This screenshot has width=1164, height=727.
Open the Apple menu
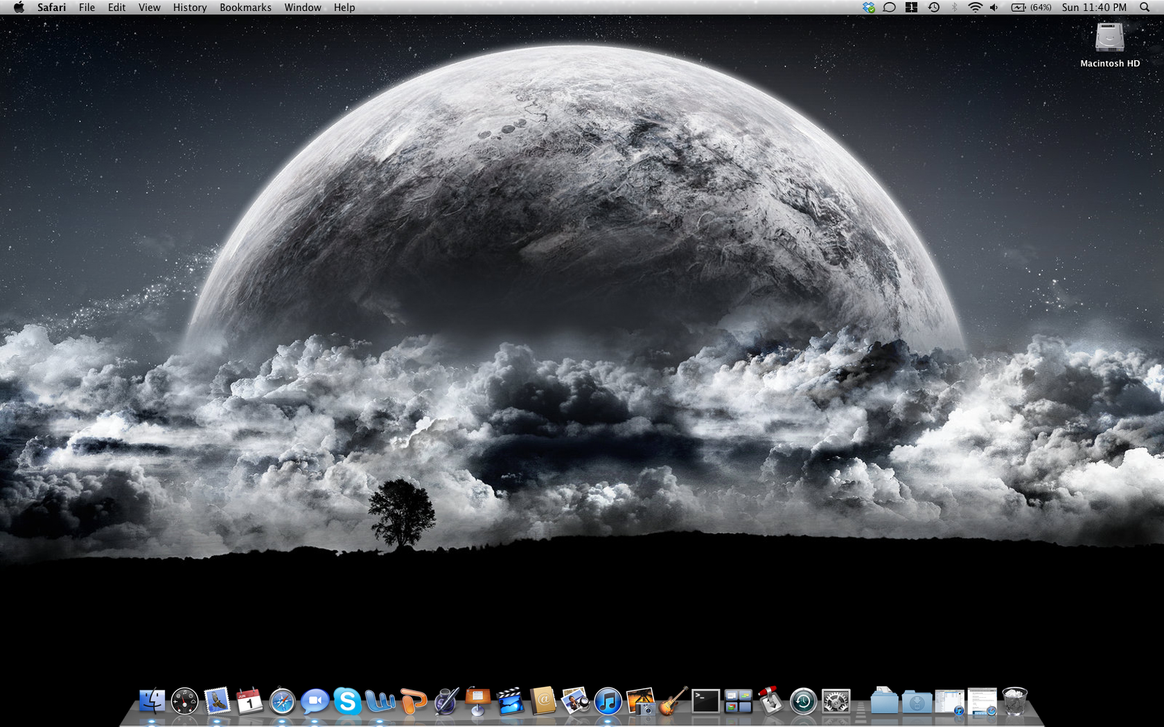click(x=19, y=8)
